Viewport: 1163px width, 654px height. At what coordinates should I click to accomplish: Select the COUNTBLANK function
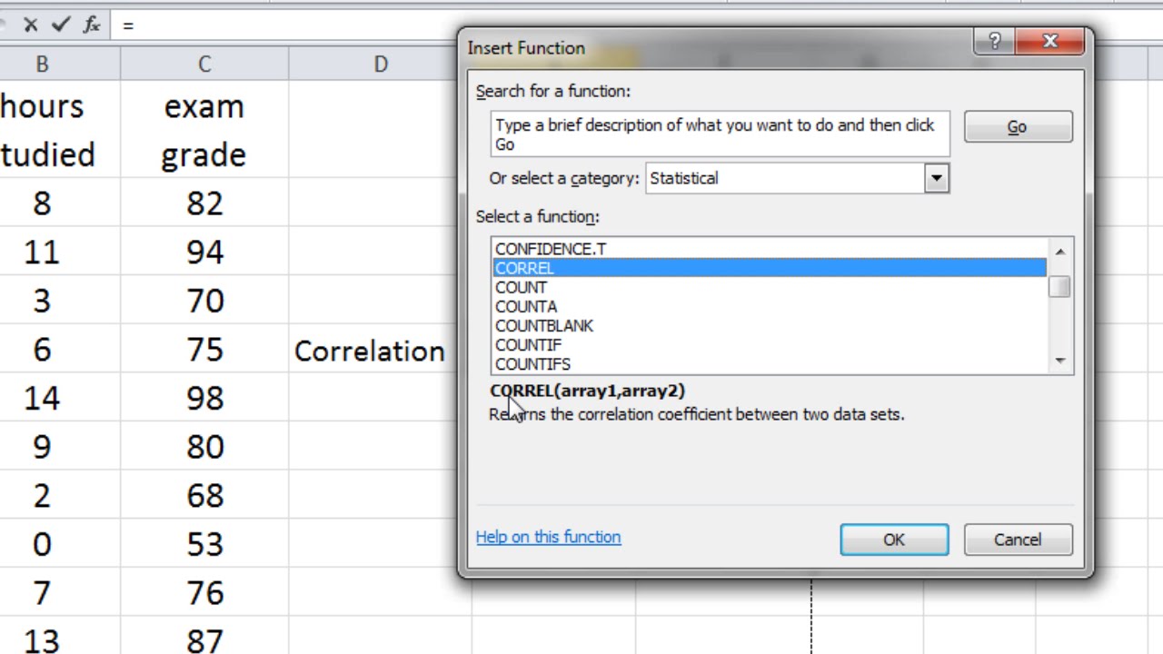coord(543,325)
